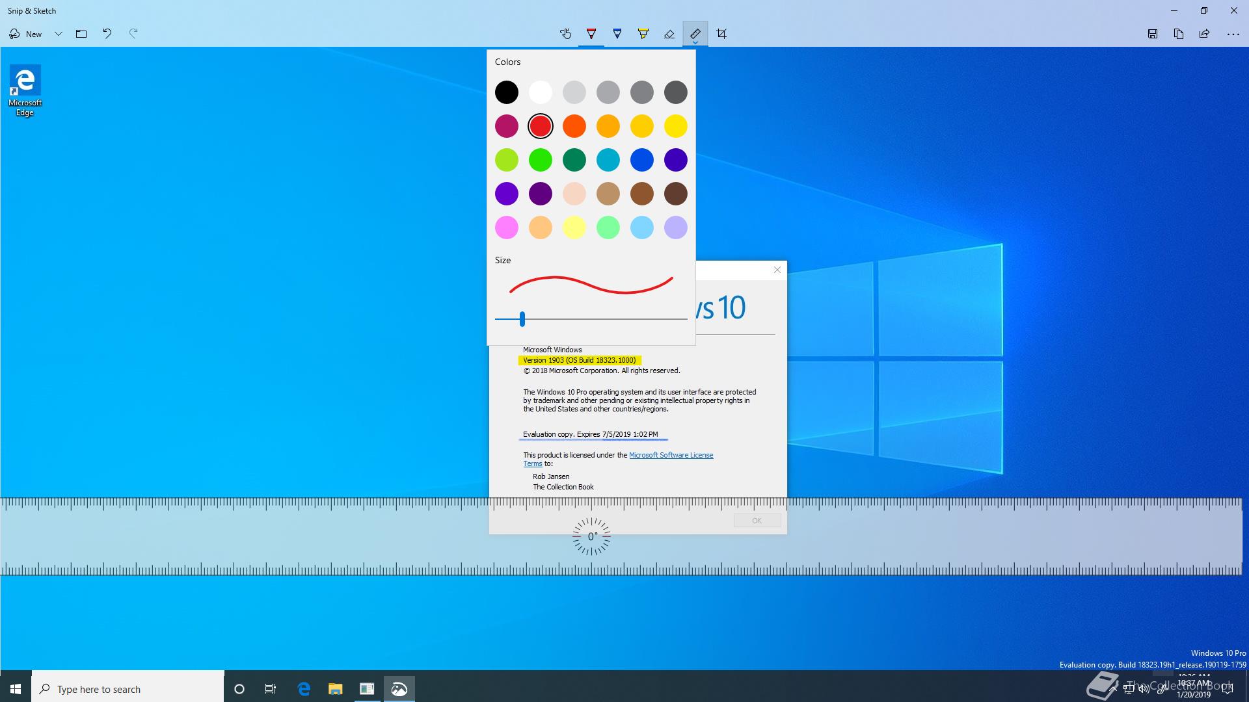
Task: Click the Open file folder icon
Action: [81, 34]
